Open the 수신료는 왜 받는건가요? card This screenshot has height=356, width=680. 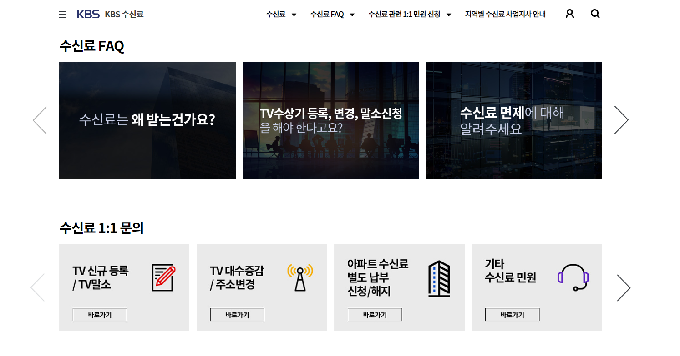click(x=147, y=120)
